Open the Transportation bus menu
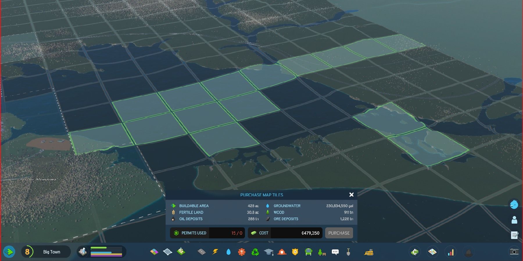 click(x=308, y=252)
